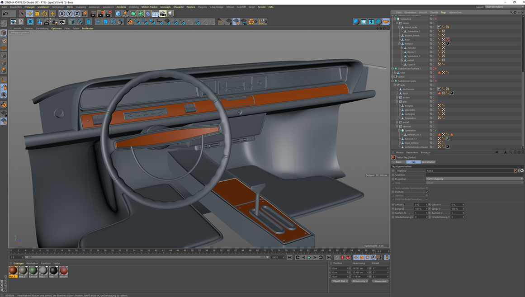Switch to the Koordinaten tab
The width and height of the screenshot is (525, 297).
coord(428,162)
